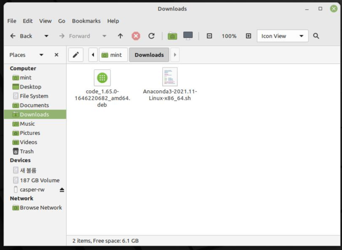The width and height of the screenshot is (342, 250).
Task: Reset zoom via the 100% label
Action: coord(229,36)
